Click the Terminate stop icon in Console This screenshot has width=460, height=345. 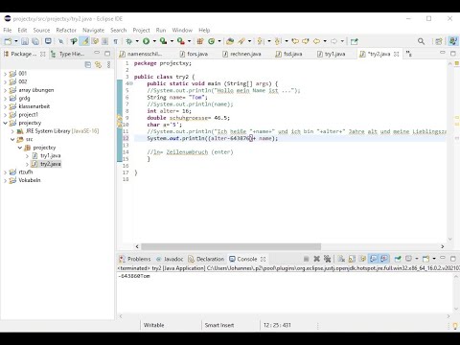pyautogui.click(x=306, y=259)
